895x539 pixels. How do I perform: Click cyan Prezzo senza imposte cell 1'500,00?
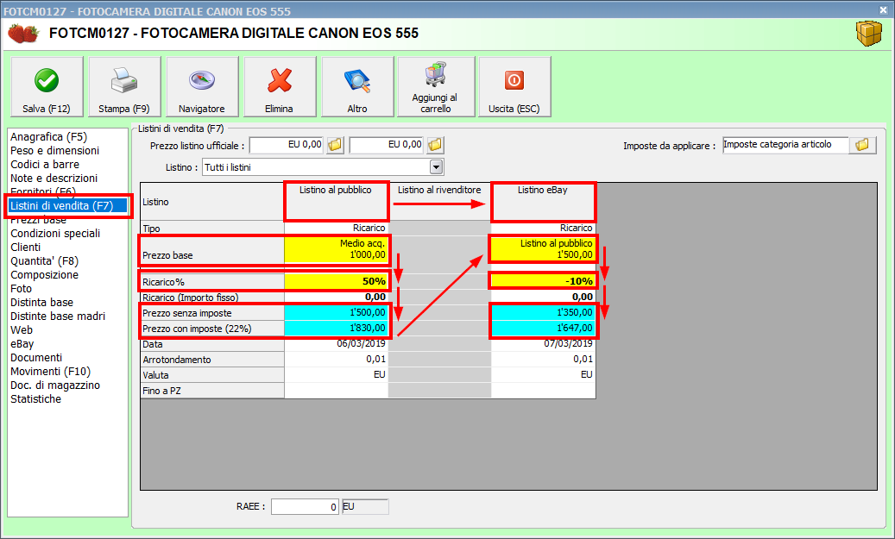(x=337, y=312)
